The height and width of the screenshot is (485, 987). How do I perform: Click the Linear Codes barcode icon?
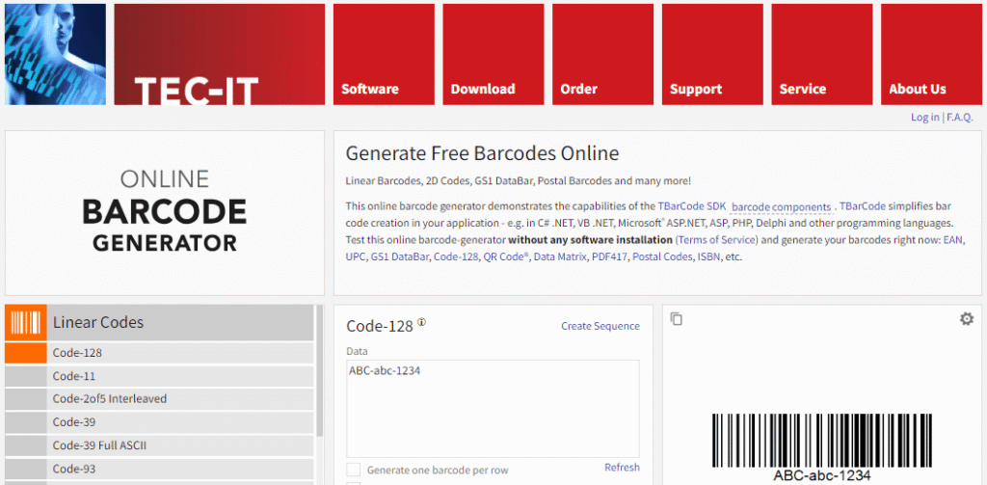pyautogui.click(x=25, y=322)
